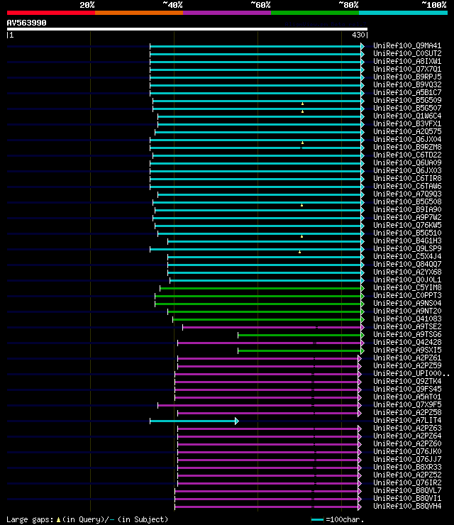The height and width of the screenshot is (525, 454).
Task: Select the UniRef100_A7Q9Q3 label
Action: click(x=407, y=194)
